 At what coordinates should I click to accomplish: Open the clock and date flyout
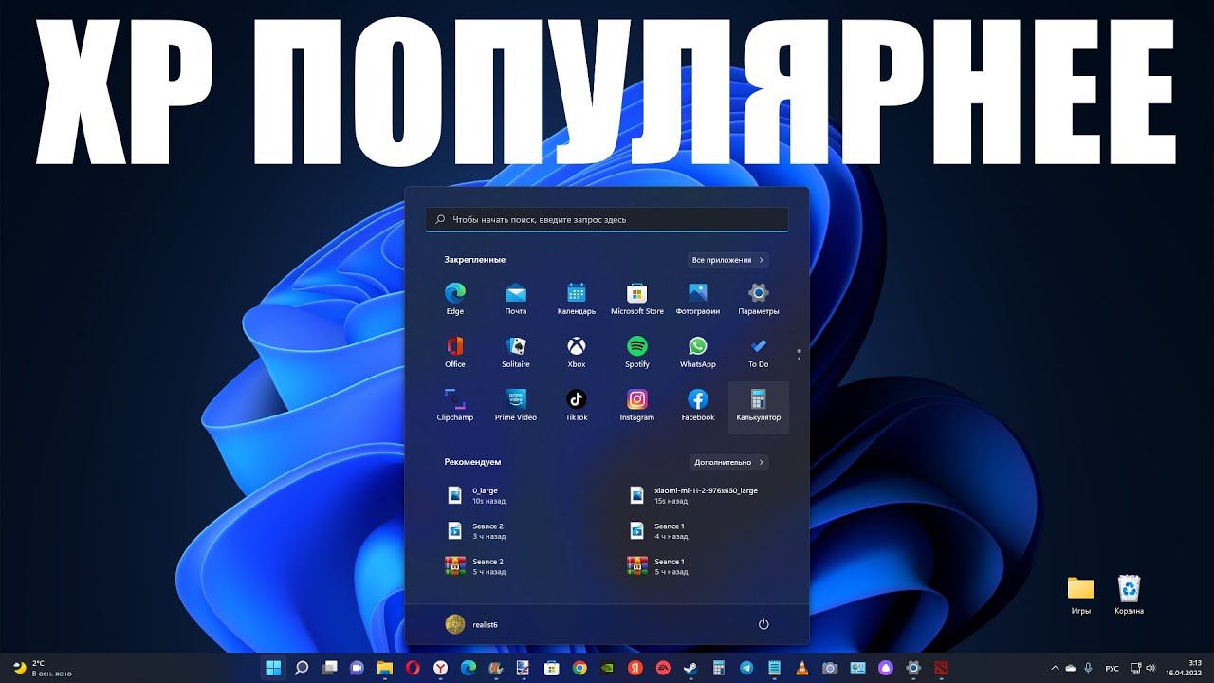pos(1185,668)
